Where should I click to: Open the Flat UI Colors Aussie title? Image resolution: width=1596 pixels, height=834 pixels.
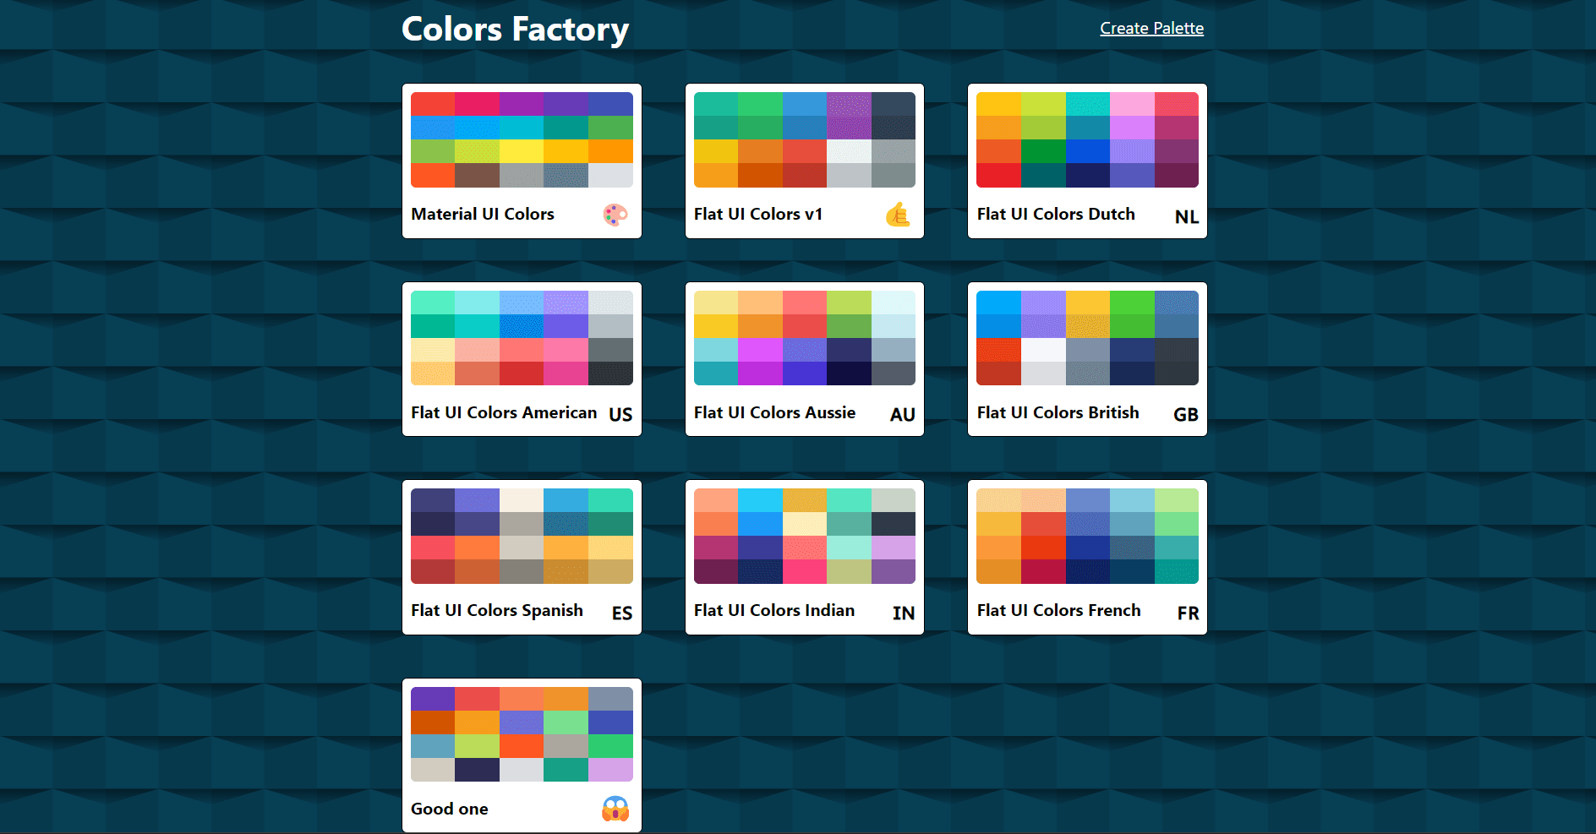(775, 412)
